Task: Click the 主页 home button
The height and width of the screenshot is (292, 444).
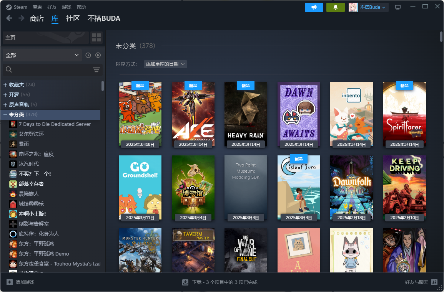Action: tap(46, 38)
